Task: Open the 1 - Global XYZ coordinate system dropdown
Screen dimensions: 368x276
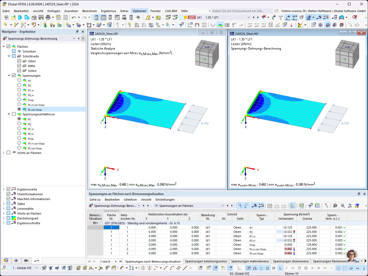Action: click(37, 268)
